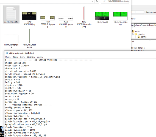The width and height of the screenshot is (156, 137).
Task: Open the Yardım menu
Action: pyautogui.click(x=40, y=57)
